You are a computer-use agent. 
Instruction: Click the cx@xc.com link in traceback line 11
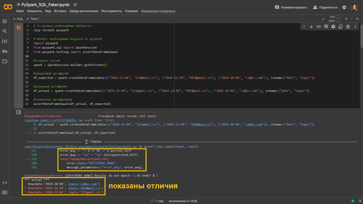(254, 124)
